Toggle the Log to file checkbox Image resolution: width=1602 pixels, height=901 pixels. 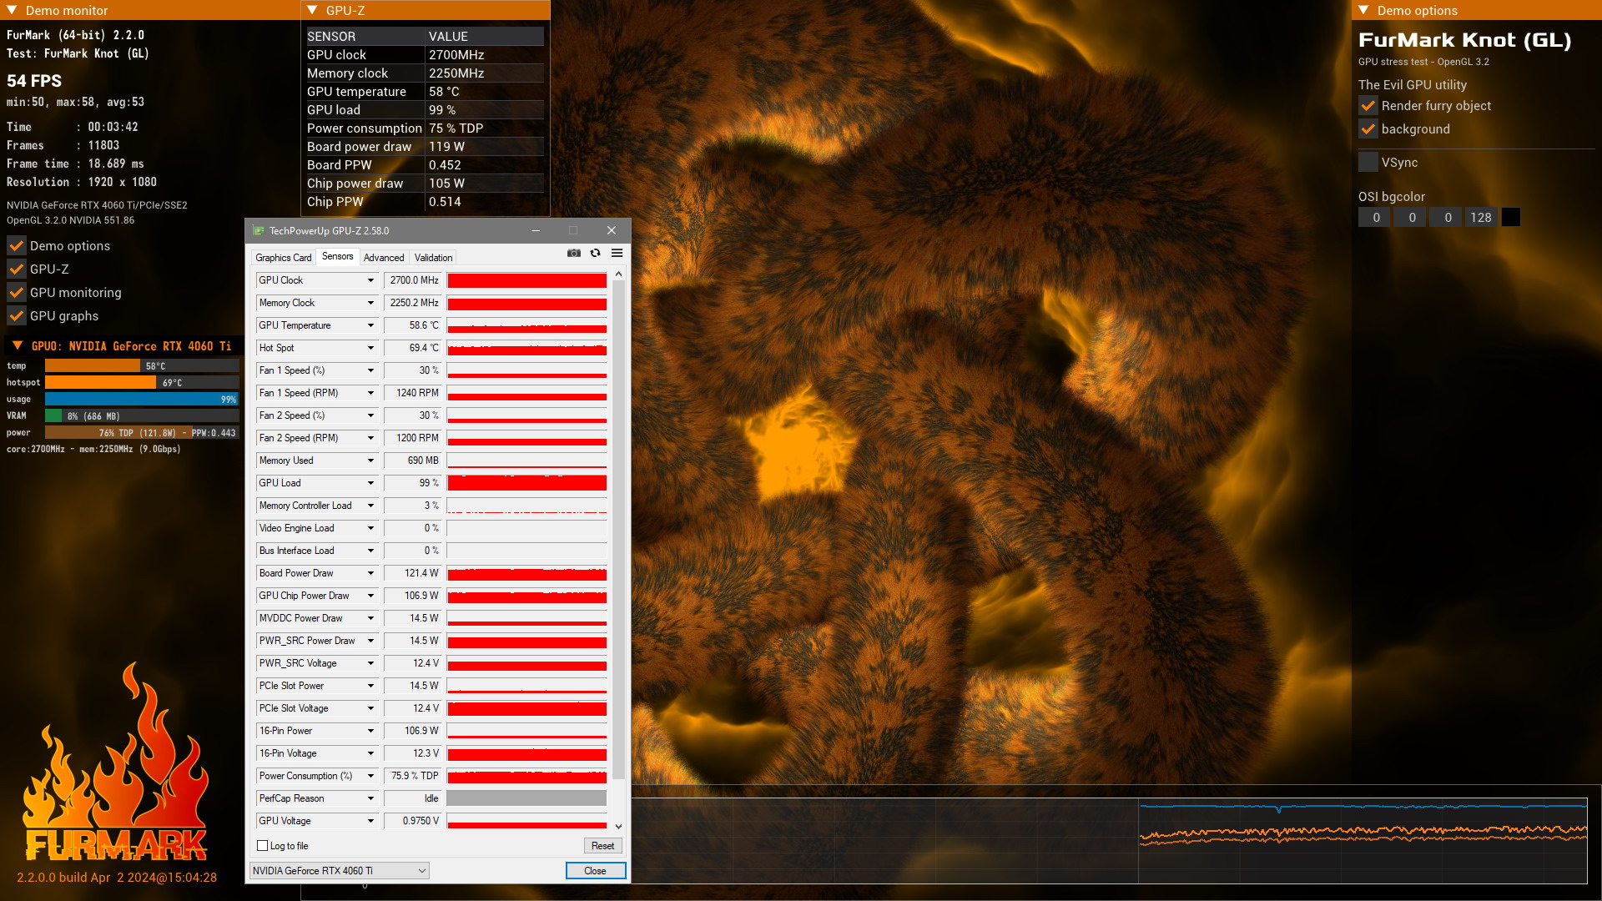pyautogui.click(x=263, y=846)
